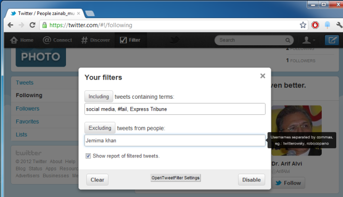The height and width of the screenshot is (197, 343).
Task: Open the Discover section
Action: [x=96, y=40]
